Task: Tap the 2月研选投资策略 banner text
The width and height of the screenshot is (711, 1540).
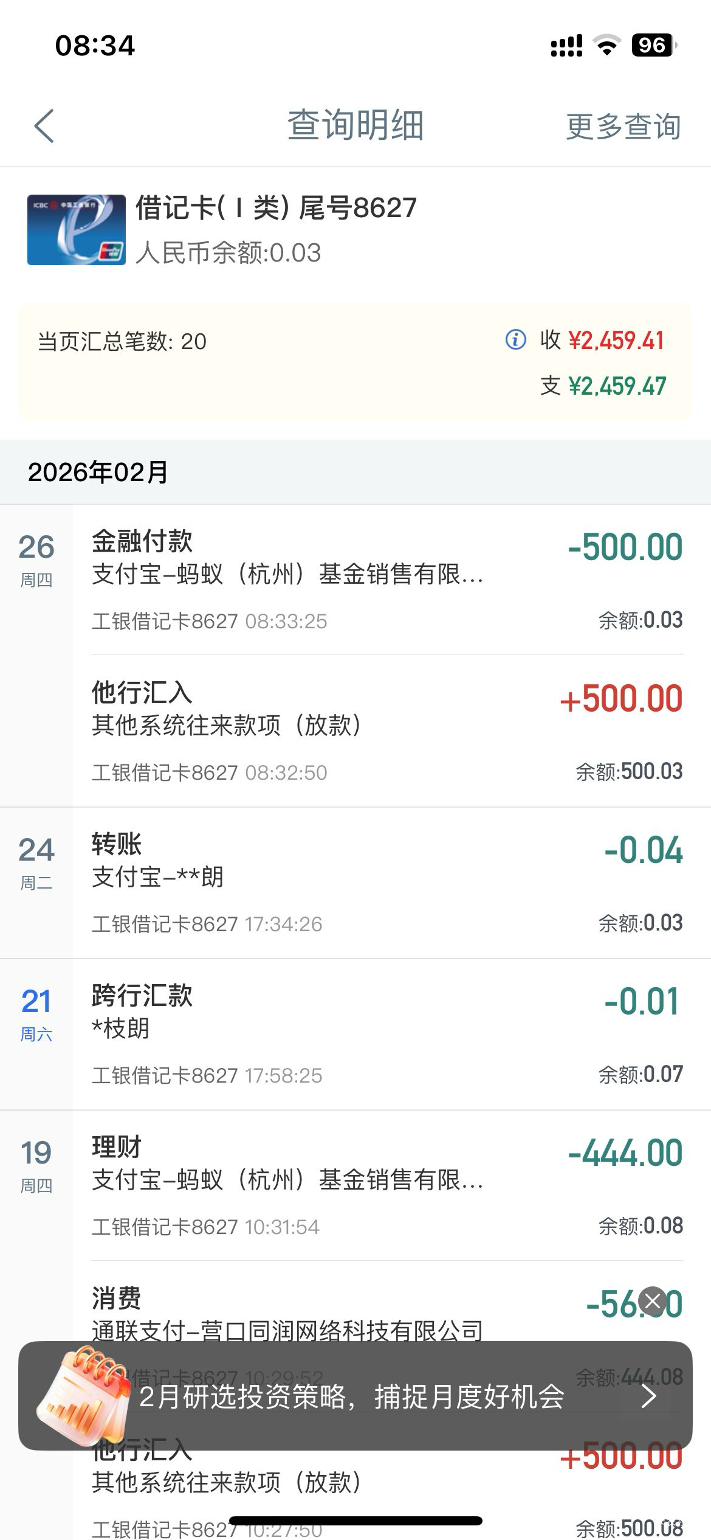Action: [x=351, y=1396]
